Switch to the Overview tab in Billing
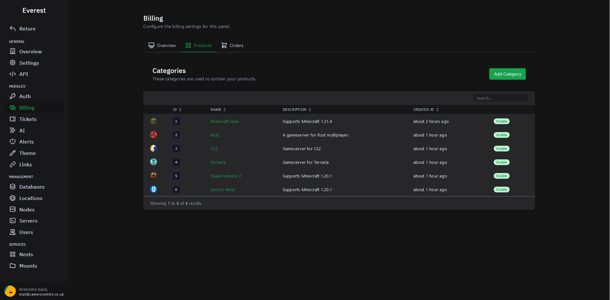This screenshot has width=610, height=300. (x=162, y=45)
